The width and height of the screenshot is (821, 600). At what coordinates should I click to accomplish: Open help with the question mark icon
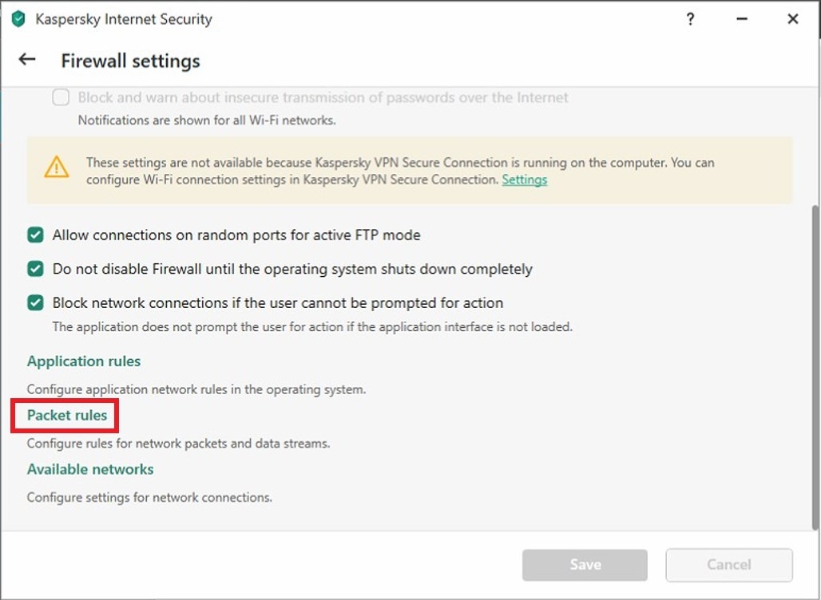coord(691,19)
